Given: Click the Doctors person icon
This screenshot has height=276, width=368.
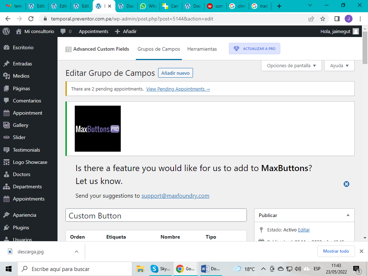Looking at the screenshot, I should pyautogui.click(x=6, y=174).
